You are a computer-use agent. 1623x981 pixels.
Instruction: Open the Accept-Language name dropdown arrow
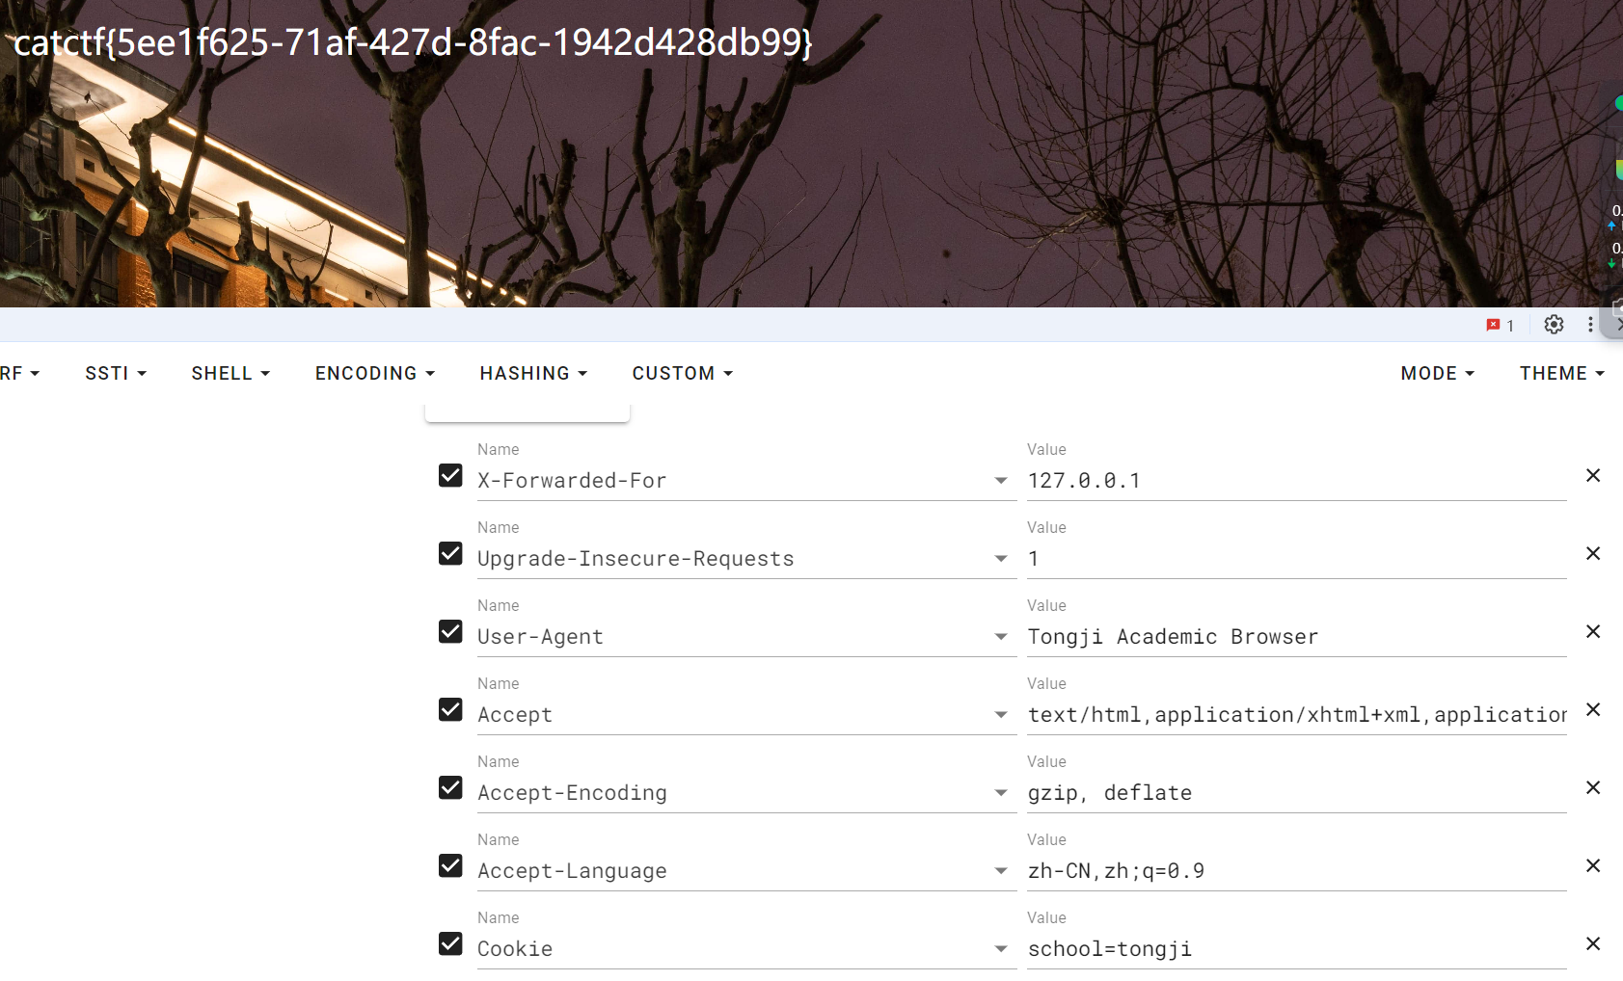[x=1001, y=871]
